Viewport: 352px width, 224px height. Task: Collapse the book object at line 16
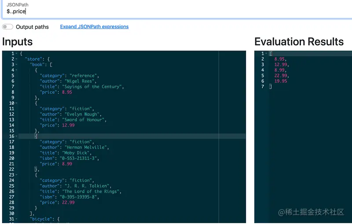(x=17, y=136)
